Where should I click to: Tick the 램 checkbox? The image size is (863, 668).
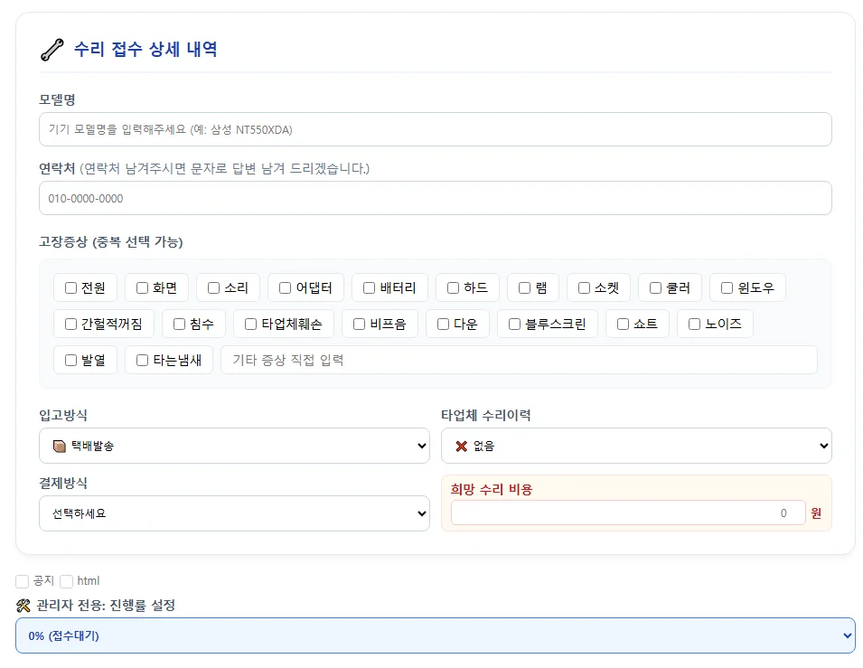524,288
